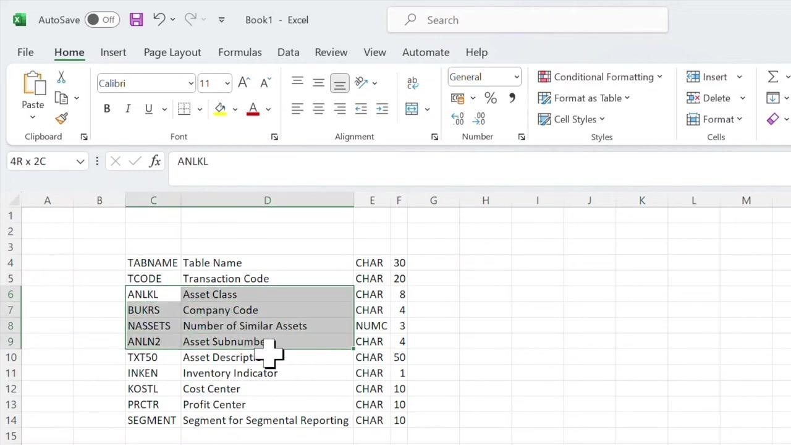Click the Search box
The image size is (791, 445).
click(x=527, y=20)
